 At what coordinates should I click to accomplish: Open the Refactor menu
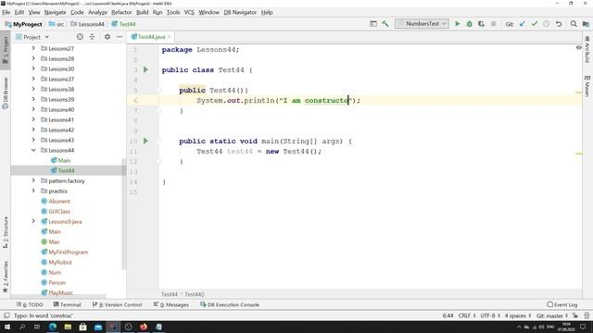121,12
